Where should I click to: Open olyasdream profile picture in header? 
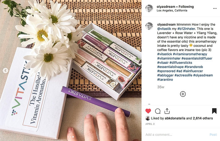149,8
